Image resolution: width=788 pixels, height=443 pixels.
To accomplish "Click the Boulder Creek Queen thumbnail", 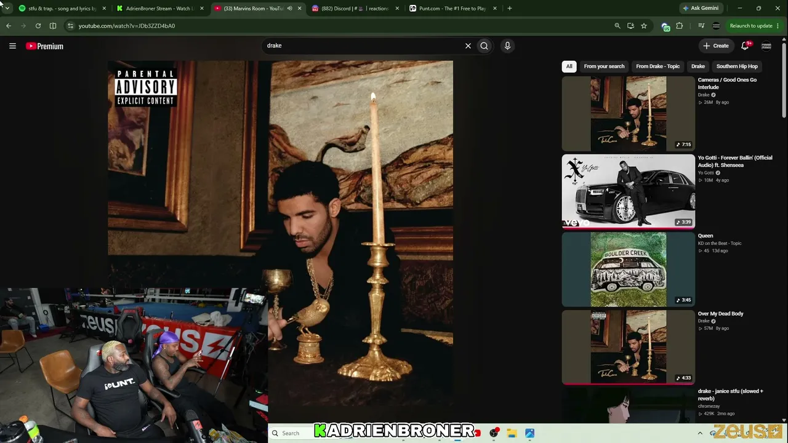I will coord(628,269).
